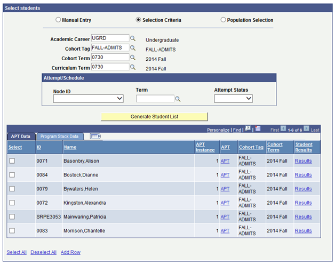Image resolution: width=335 pixels, height=265 pixels.
Task: Select the Population Selection radio button
Action: [x=223, y=20]
